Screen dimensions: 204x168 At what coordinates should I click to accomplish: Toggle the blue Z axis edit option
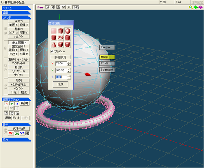[x=17, y=104]
